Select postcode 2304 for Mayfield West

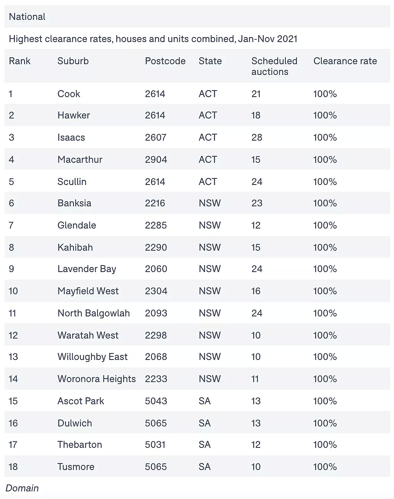click(x=156, y=291)
